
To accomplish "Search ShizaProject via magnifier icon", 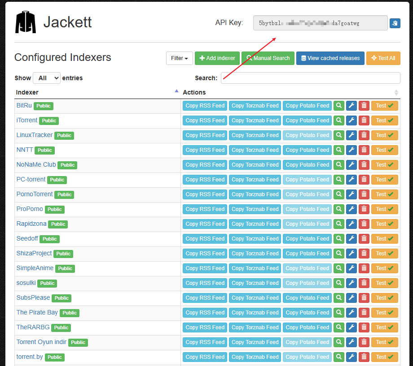I will [339, 254].
